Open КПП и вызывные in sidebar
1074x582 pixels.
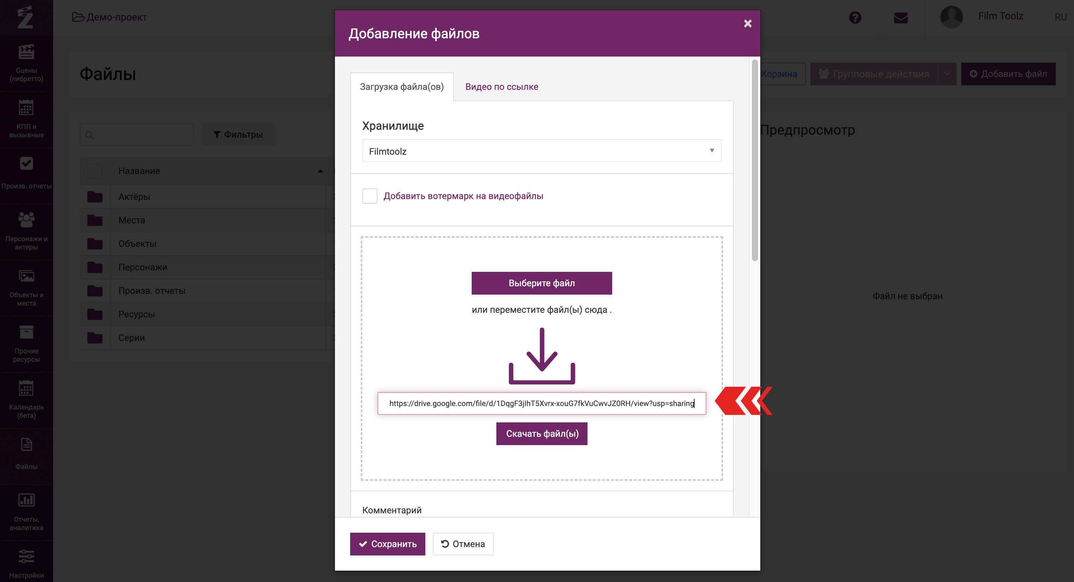pos(26,119)
